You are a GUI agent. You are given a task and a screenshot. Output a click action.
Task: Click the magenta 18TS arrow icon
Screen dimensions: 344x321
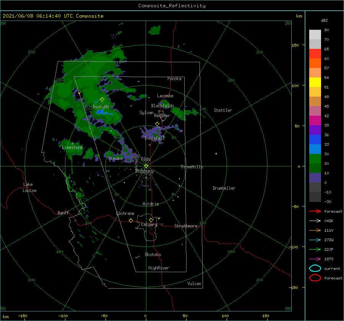[x=315, y=259]
